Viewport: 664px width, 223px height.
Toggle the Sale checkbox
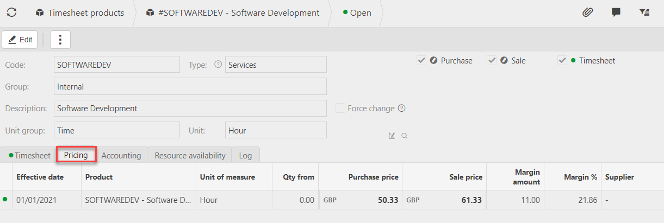[492, 61]
